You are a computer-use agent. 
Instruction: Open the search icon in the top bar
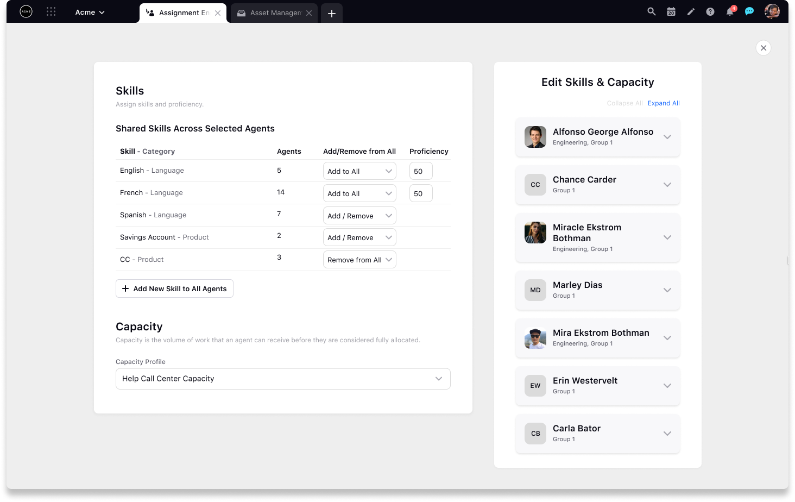[x=651, y=11]
